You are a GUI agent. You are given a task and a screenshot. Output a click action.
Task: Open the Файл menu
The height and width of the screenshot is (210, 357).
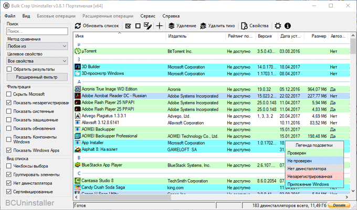(10, 16)
